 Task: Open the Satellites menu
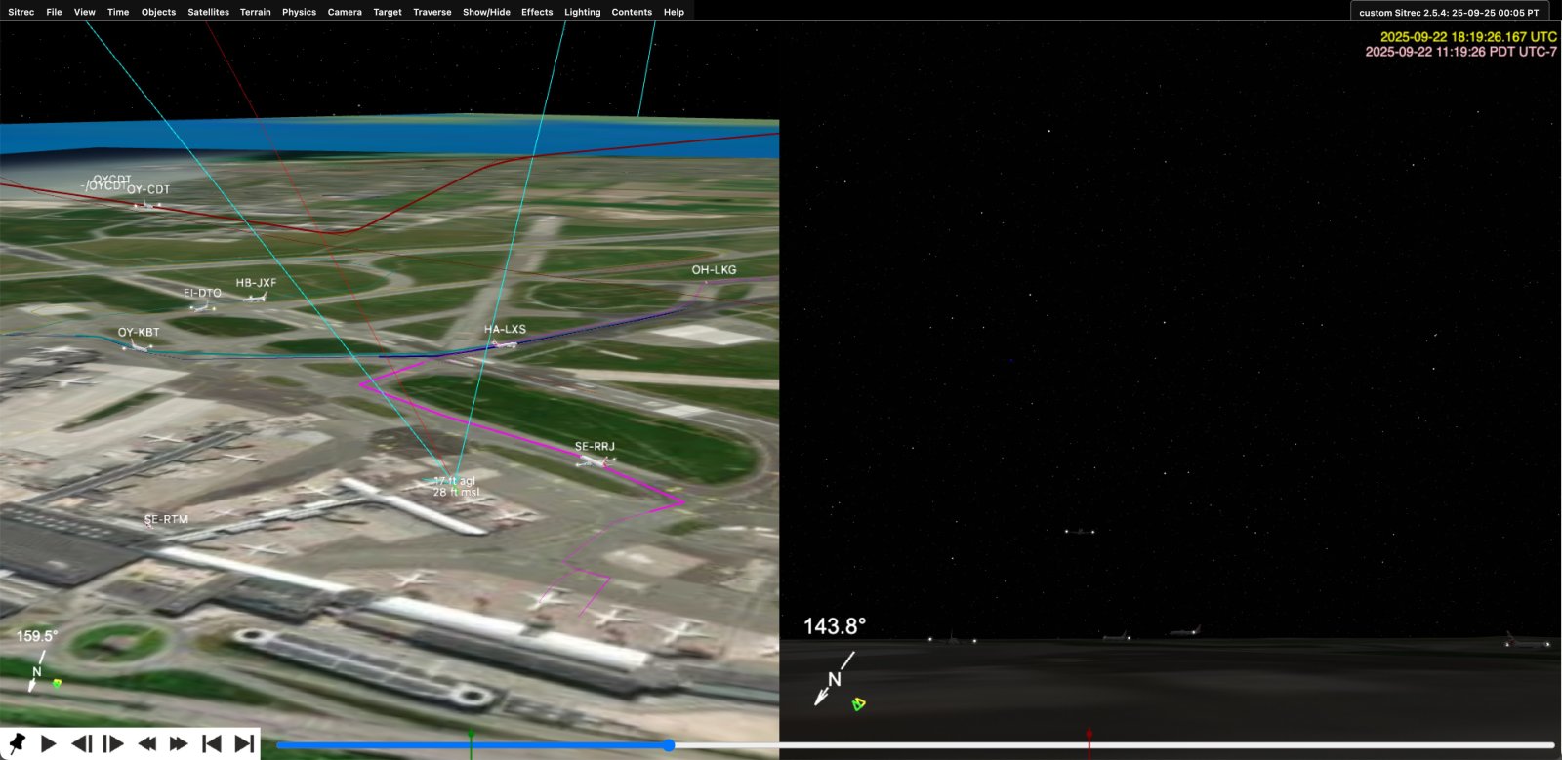pos(208,12)
